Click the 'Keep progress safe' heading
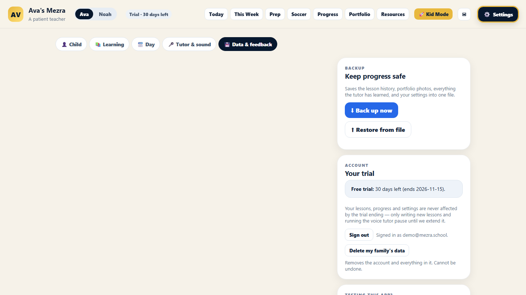 (x=375, y=76)
